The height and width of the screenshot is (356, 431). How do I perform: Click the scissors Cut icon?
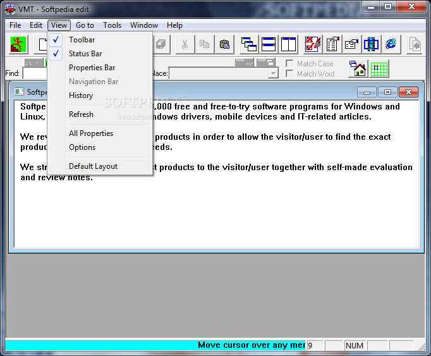185,44
